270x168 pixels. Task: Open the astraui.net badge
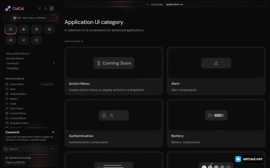pyautogui.click(x=249, y=159)
